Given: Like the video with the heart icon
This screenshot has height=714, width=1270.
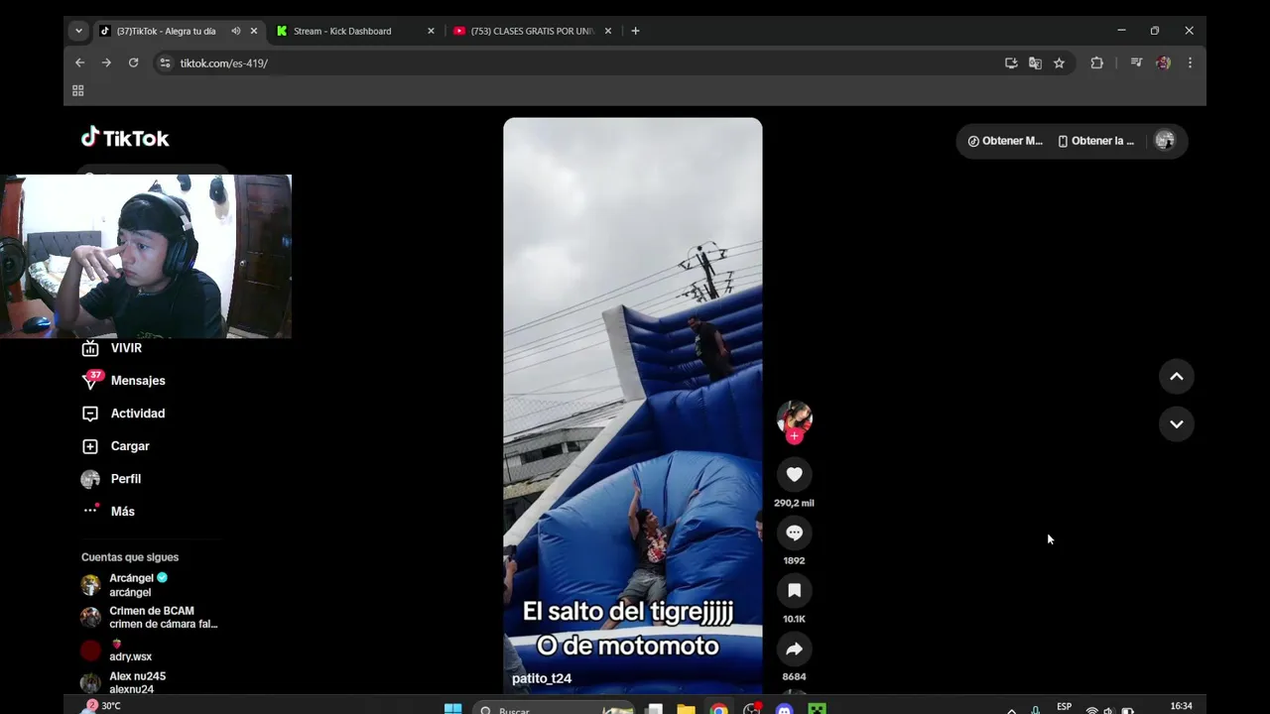Looking at the screenshot, I should click(x=794, y=475).
